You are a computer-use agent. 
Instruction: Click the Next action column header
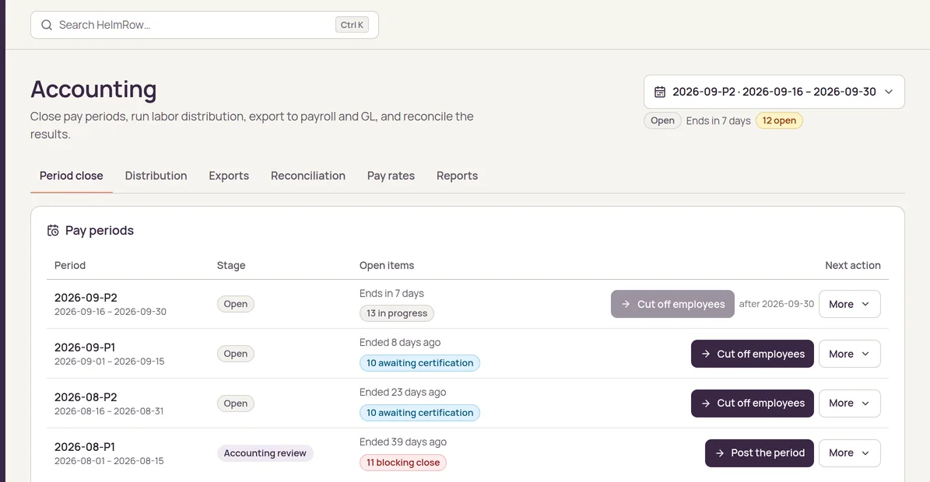(x=853, y=265)
